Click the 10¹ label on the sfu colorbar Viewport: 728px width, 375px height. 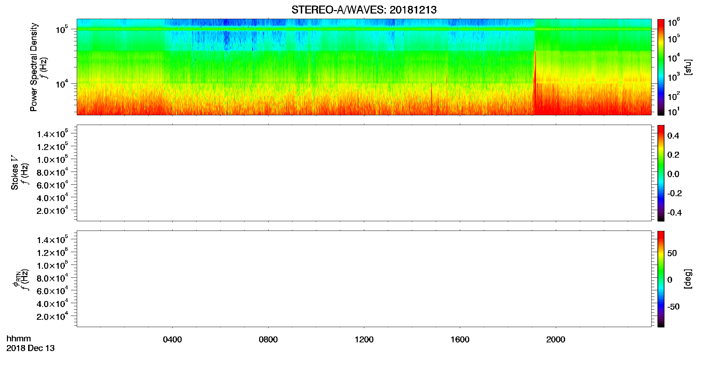(x=674, y=111)
